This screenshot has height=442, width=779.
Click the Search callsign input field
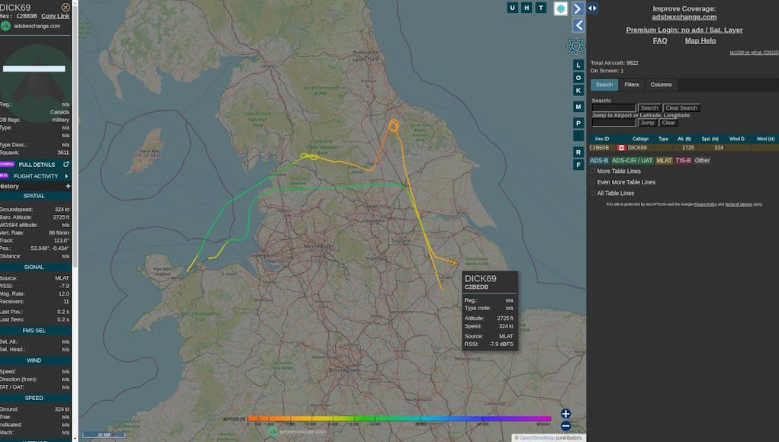coord(613,108)
